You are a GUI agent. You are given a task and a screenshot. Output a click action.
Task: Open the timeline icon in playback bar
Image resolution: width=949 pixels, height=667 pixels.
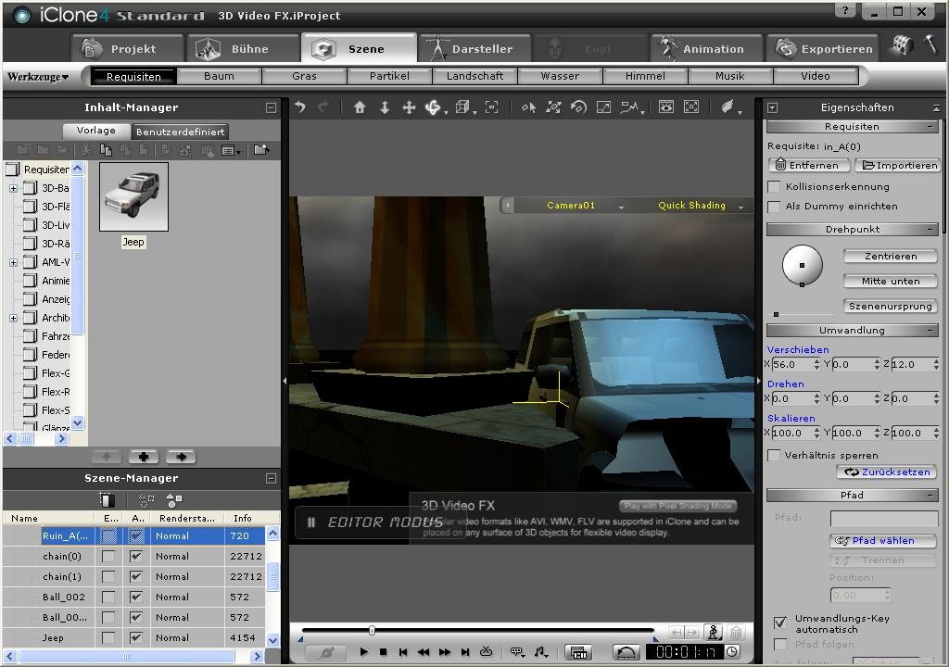click(578, 652)
